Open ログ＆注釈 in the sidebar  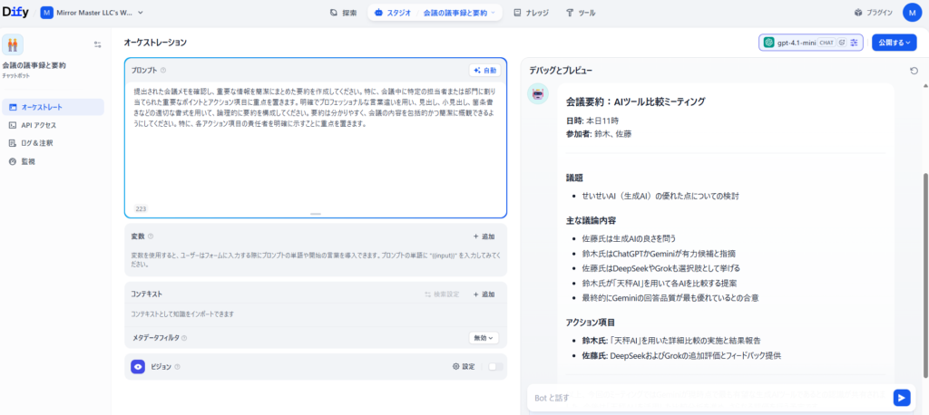pos(37,143)
